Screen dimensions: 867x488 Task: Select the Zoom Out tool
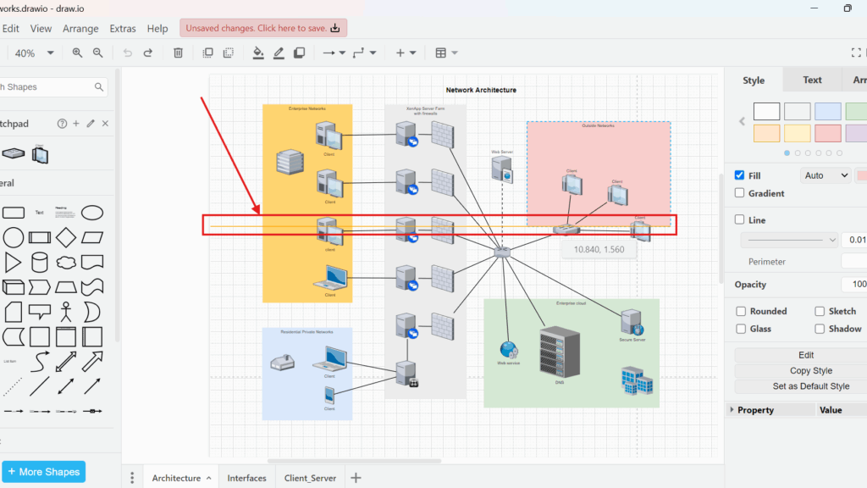[x=98, y=53]
